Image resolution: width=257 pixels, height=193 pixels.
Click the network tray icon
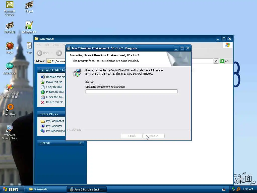(x=234, y=189)
